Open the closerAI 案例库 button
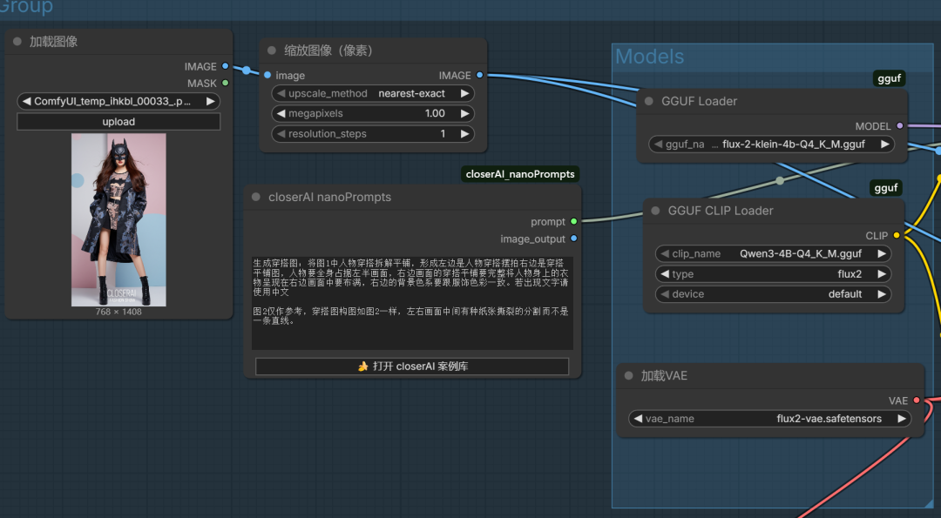Viewport: 941px width, 518px height. point(412,367)
